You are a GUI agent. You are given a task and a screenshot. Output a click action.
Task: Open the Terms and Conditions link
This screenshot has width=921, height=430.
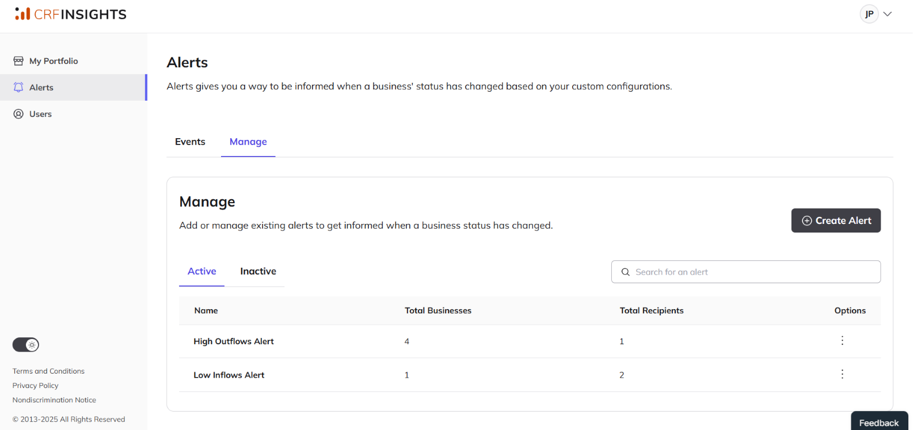(48, 371)
